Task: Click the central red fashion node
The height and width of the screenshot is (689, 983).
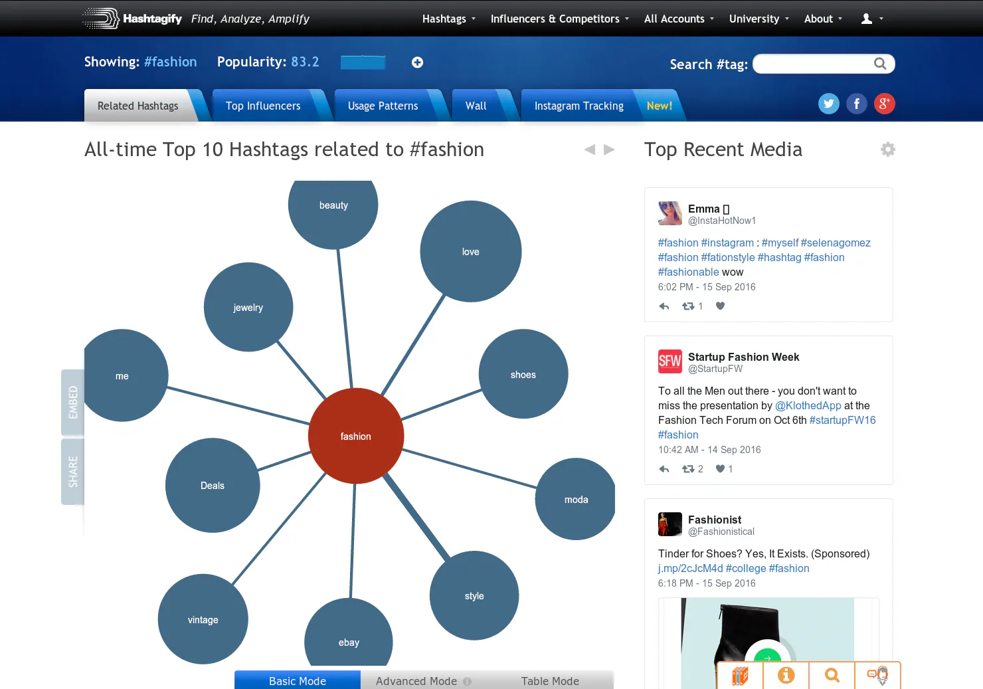Action: click(356, 436)
